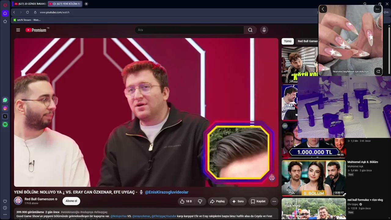Reload the YouTube page
Screen dimensions: 391x220
click(27, 12)
